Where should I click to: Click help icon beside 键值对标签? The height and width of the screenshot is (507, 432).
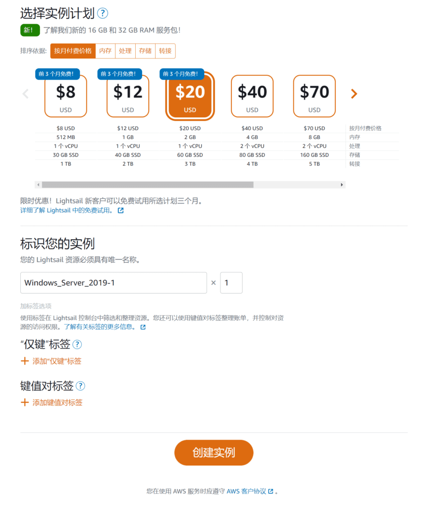pyautogui.click(x=80, y=386)
